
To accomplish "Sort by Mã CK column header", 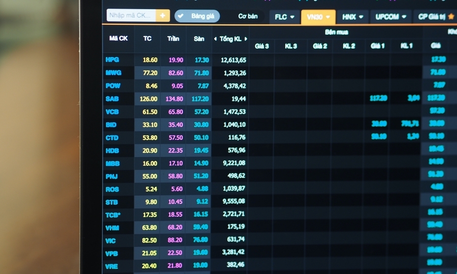I will coord(118,39).
